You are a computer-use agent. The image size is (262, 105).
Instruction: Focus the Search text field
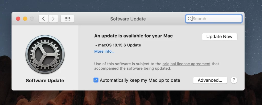(214, 19)
